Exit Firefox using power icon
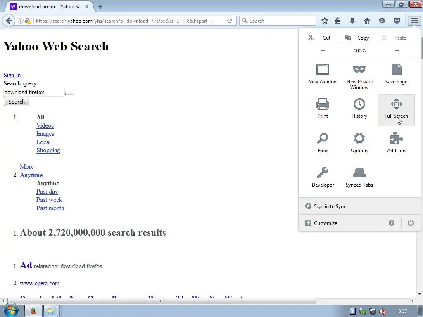Viewport: 423px width, 317px height. (x=411, y=222)
